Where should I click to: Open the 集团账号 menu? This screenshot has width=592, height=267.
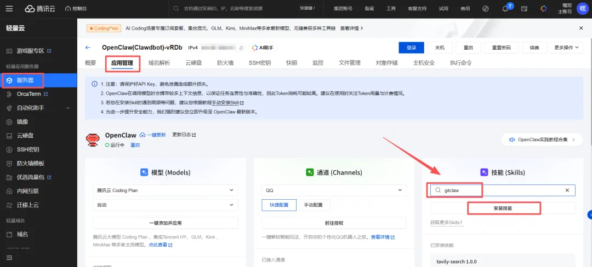click(x=343, y=8)
